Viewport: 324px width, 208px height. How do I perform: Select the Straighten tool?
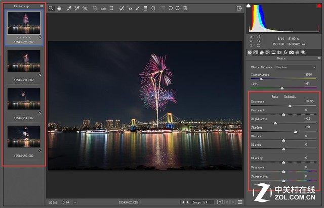103,9
